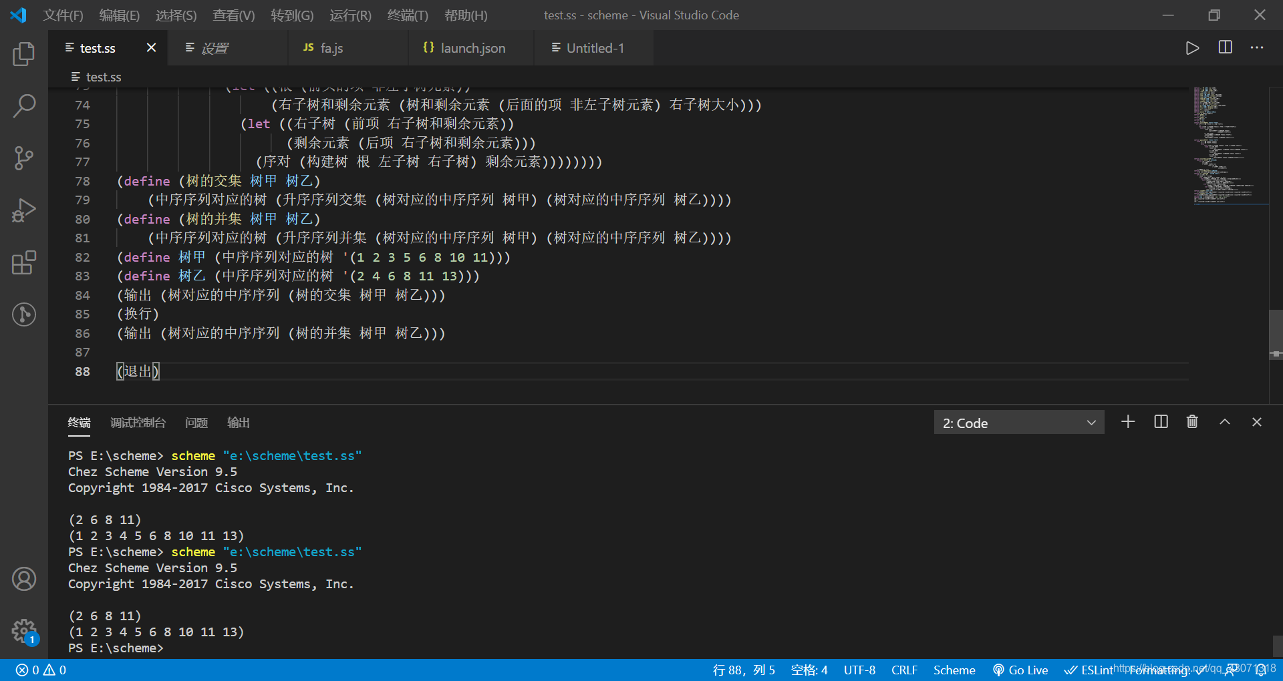Open the 终端(T) menu
The height and width of the screenshot is (681, 1283).
(408, 15)
